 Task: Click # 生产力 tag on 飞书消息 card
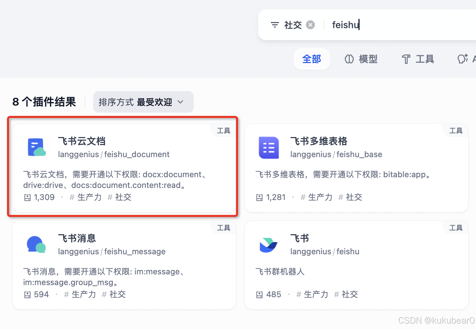pyautogui.click(x=80, y=294)
